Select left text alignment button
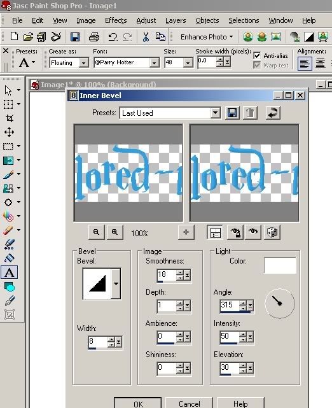332x408 pixels. coord(305,63)
